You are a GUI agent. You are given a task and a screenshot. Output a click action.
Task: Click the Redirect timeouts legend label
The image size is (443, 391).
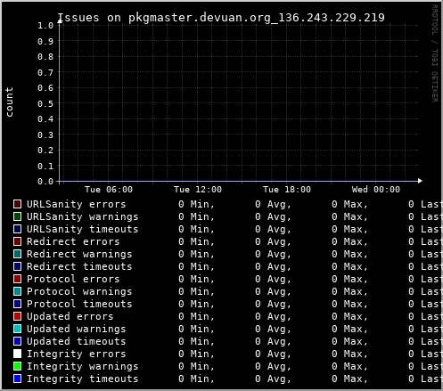79,266
